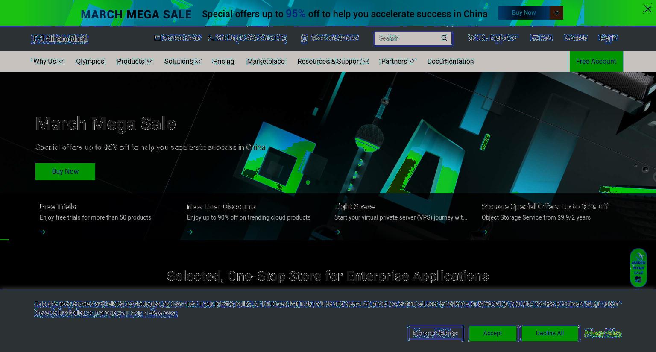
Task: Click the hero Buy Now button
Action: (65, 172)
